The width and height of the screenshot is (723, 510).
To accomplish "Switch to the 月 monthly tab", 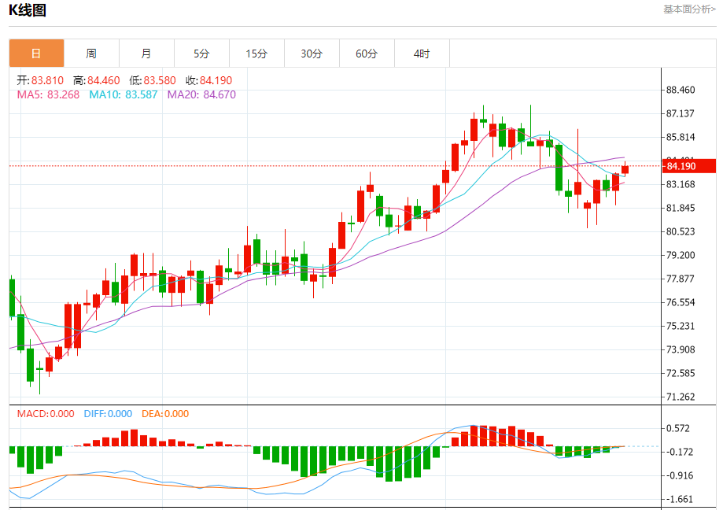I will (x=146, y=54).
